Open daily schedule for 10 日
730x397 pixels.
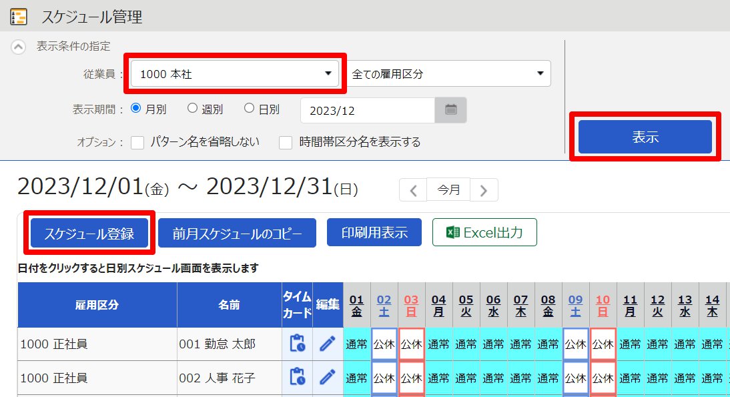click(x=603, y=306)
